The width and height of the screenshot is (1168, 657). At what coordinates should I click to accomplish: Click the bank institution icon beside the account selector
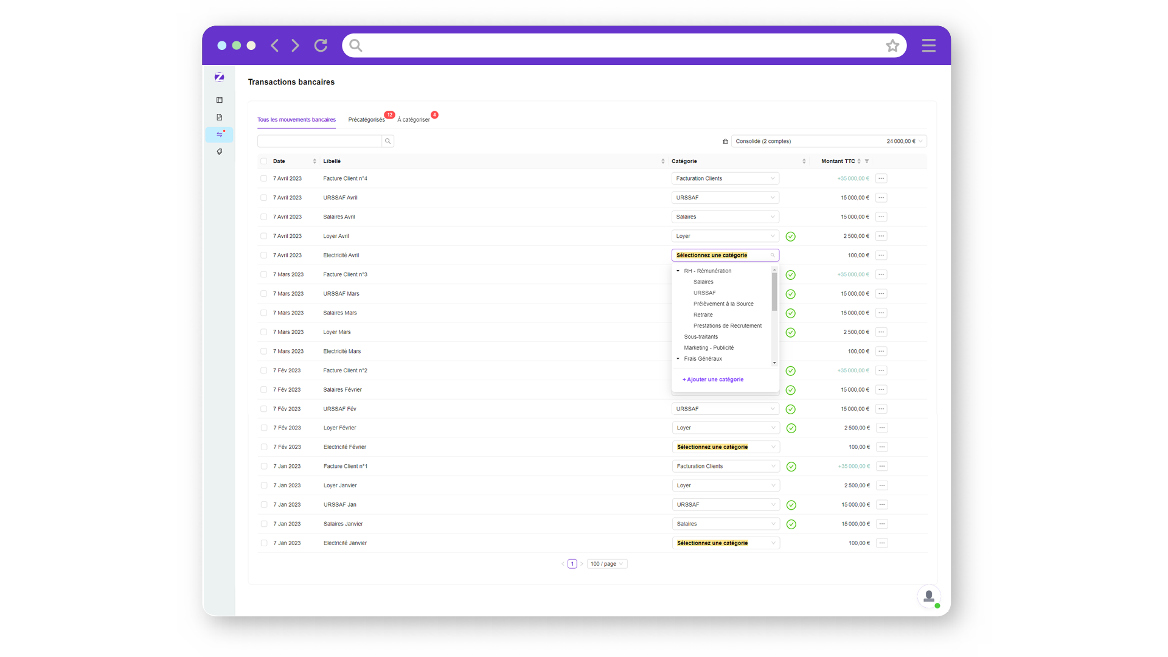point(725,141)
